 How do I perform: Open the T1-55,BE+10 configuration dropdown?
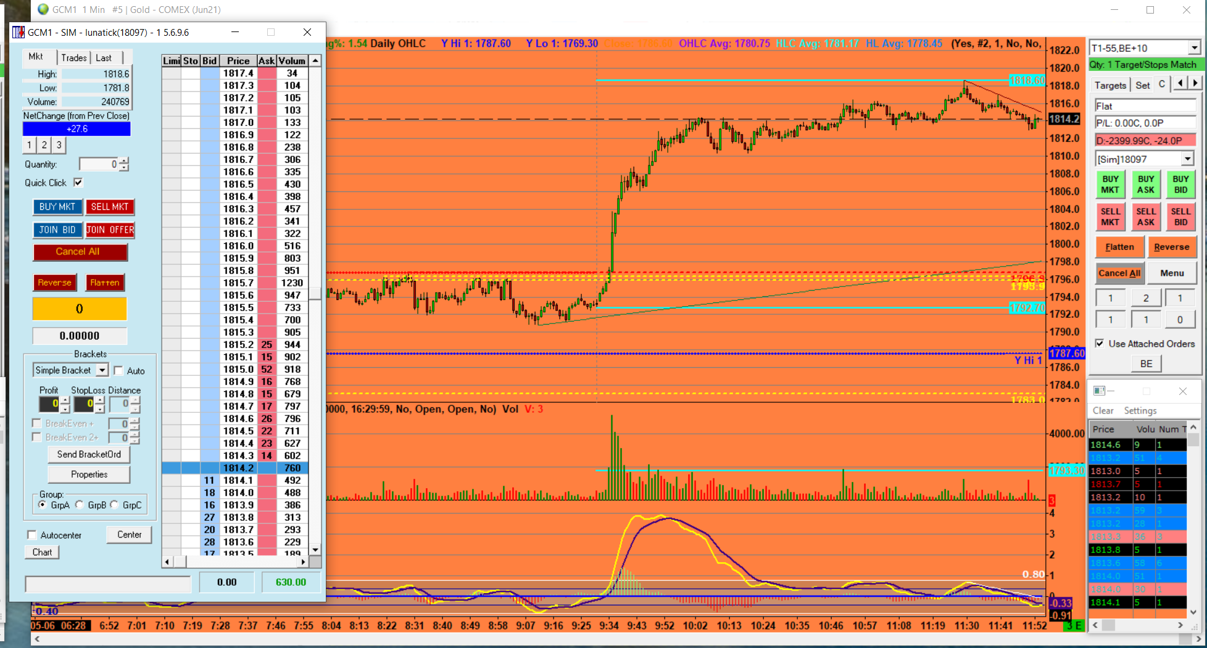point(1194,48)
